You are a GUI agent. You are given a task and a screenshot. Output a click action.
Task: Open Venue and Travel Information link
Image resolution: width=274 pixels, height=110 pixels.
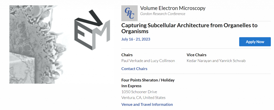[x=147, y=104]
